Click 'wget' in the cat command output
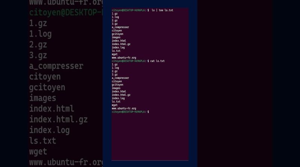This screenshot has width=300, height=167. pyautogui.click(x=115, y=105)
